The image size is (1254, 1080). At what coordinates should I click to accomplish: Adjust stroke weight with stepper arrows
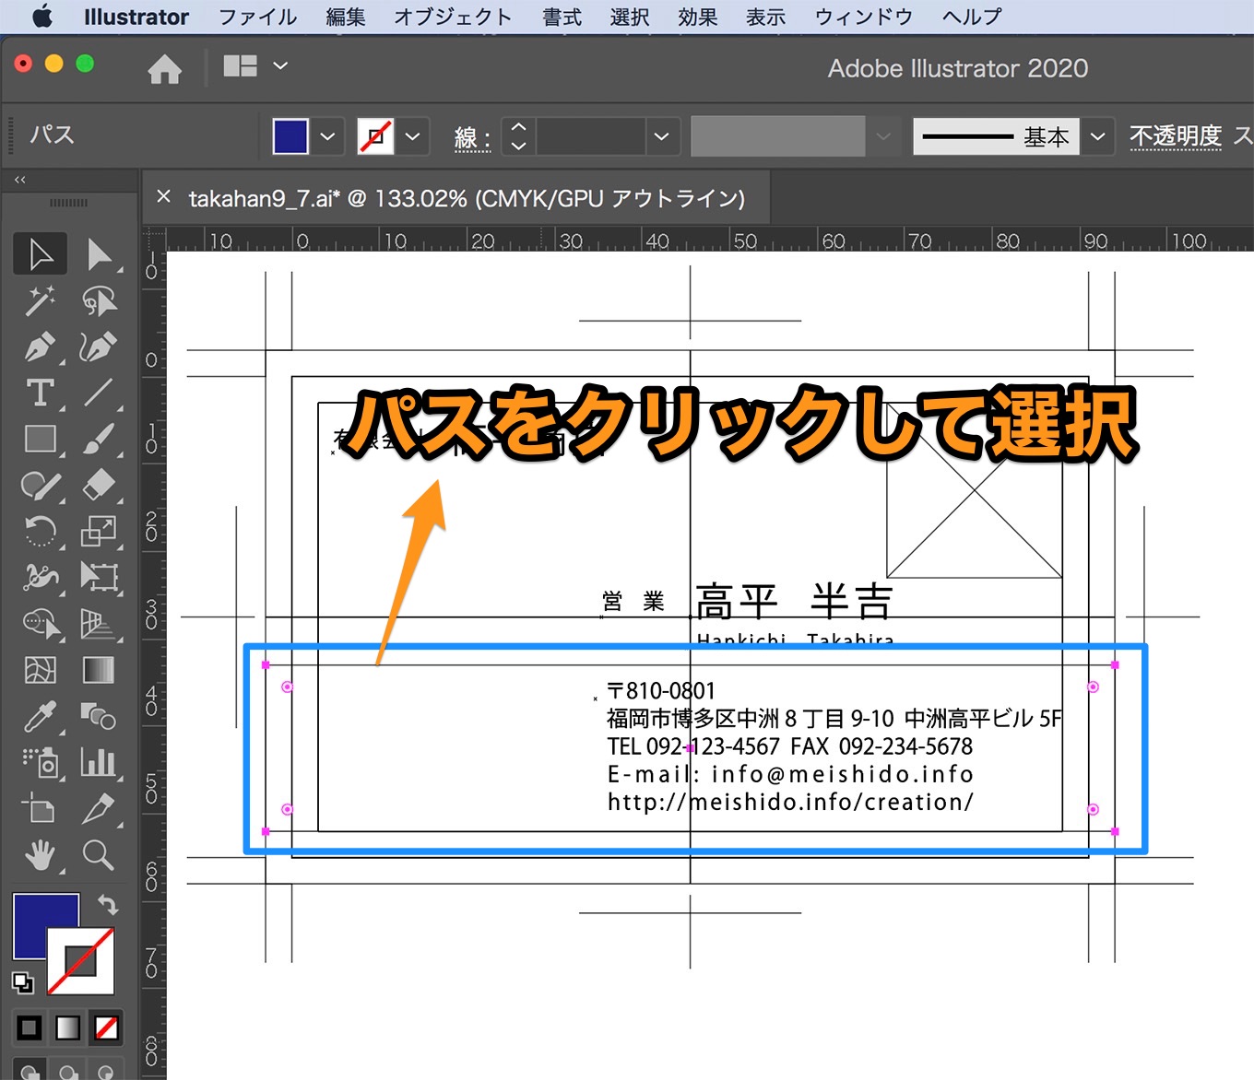pos(518,136)
